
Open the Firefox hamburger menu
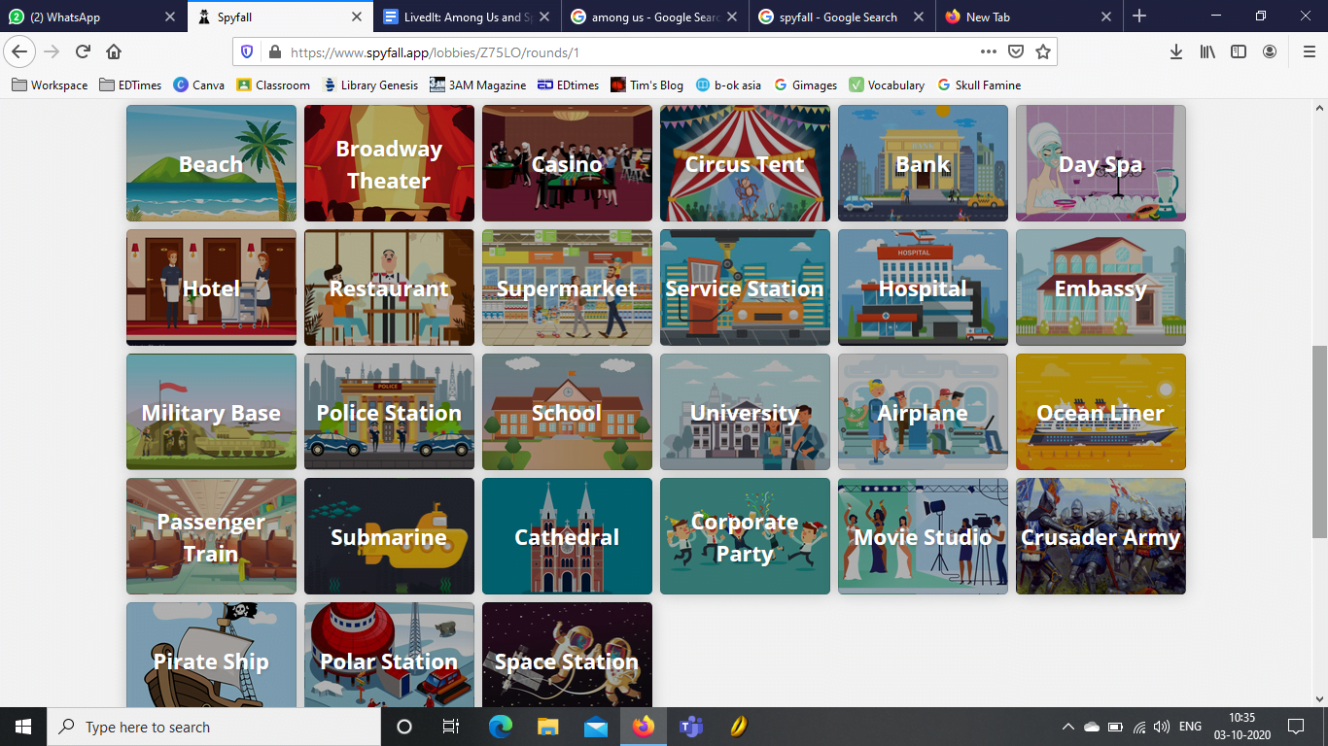pyautogui.click(x=1309, y=51)
